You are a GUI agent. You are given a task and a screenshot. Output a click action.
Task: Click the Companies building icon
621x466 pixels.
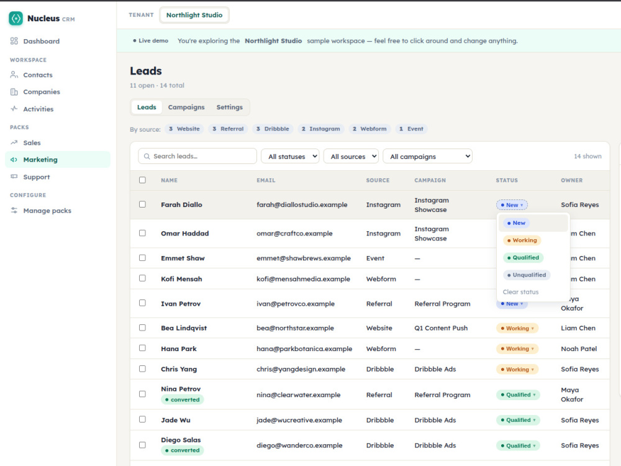point(14,91)
